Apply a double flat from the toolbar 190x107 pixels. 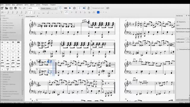point(89,12)
